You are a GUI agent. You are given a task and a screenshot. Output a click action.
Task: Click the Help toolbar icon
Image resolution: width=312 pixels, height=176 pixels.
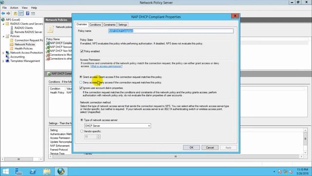28,13
